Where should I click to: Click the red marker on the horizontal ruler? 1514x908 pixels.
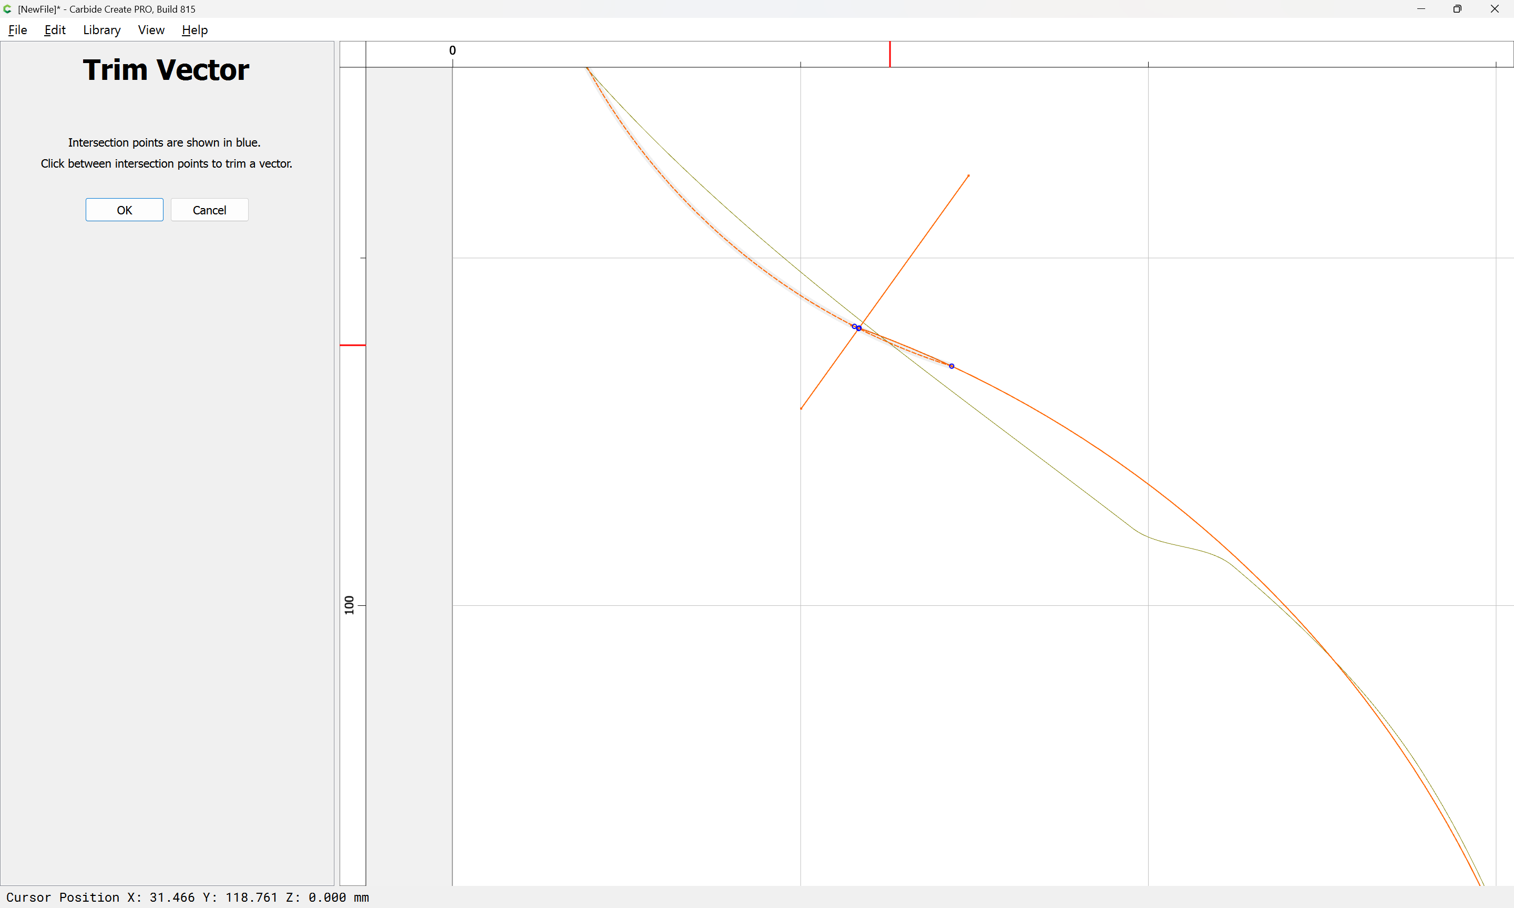point(890,54)
